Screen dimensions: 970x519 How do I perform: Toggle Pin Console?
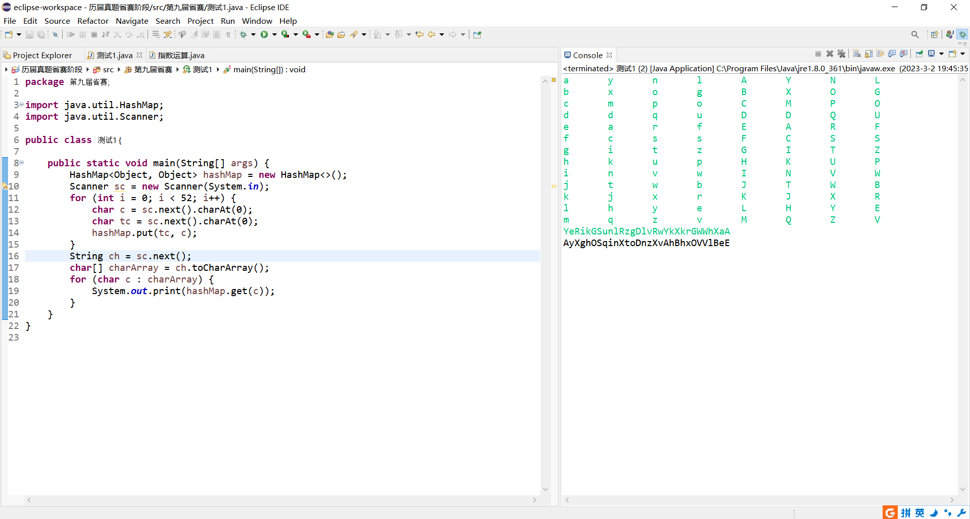919,54
